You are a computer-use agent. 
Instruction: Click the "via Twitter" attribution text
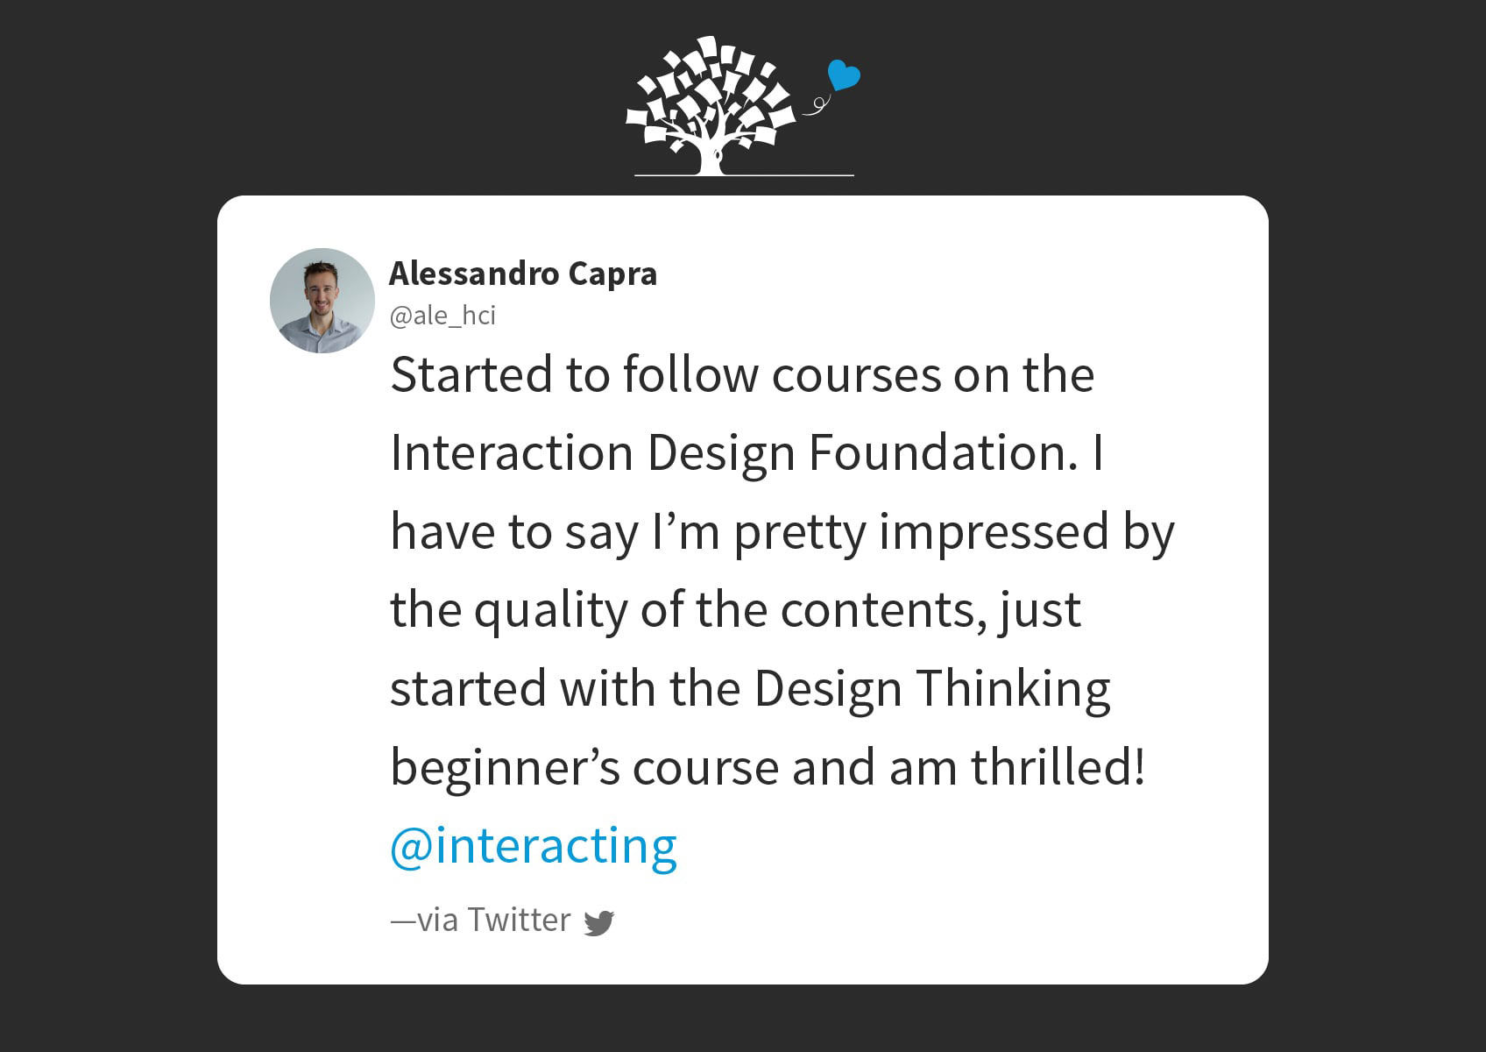tap(481, 920)
